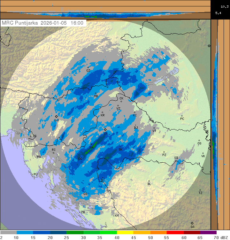Select the LJ city marker
Image resolution: width=230 pixels, height=240 pixels.
pyautogui.click(x=56, y=117)
